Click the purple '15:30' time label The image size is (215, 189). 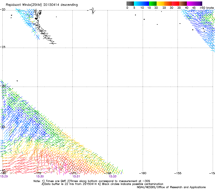pyautogui.click(x=40, y=176)
